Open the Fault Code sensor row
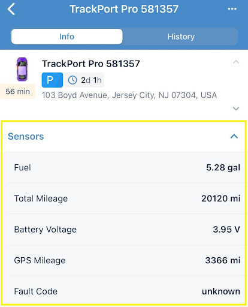The image size is (248, 307). pos(124,291)
